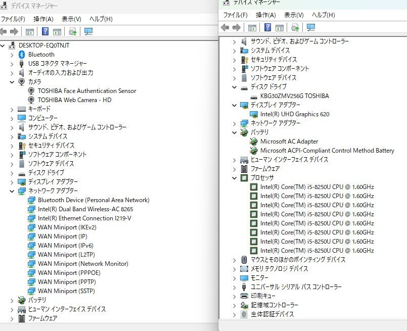Screen dimensions: 407x331
Task: Select ユニバーサル シリアル バス コントローラー
Action: (x=296, y=287)
